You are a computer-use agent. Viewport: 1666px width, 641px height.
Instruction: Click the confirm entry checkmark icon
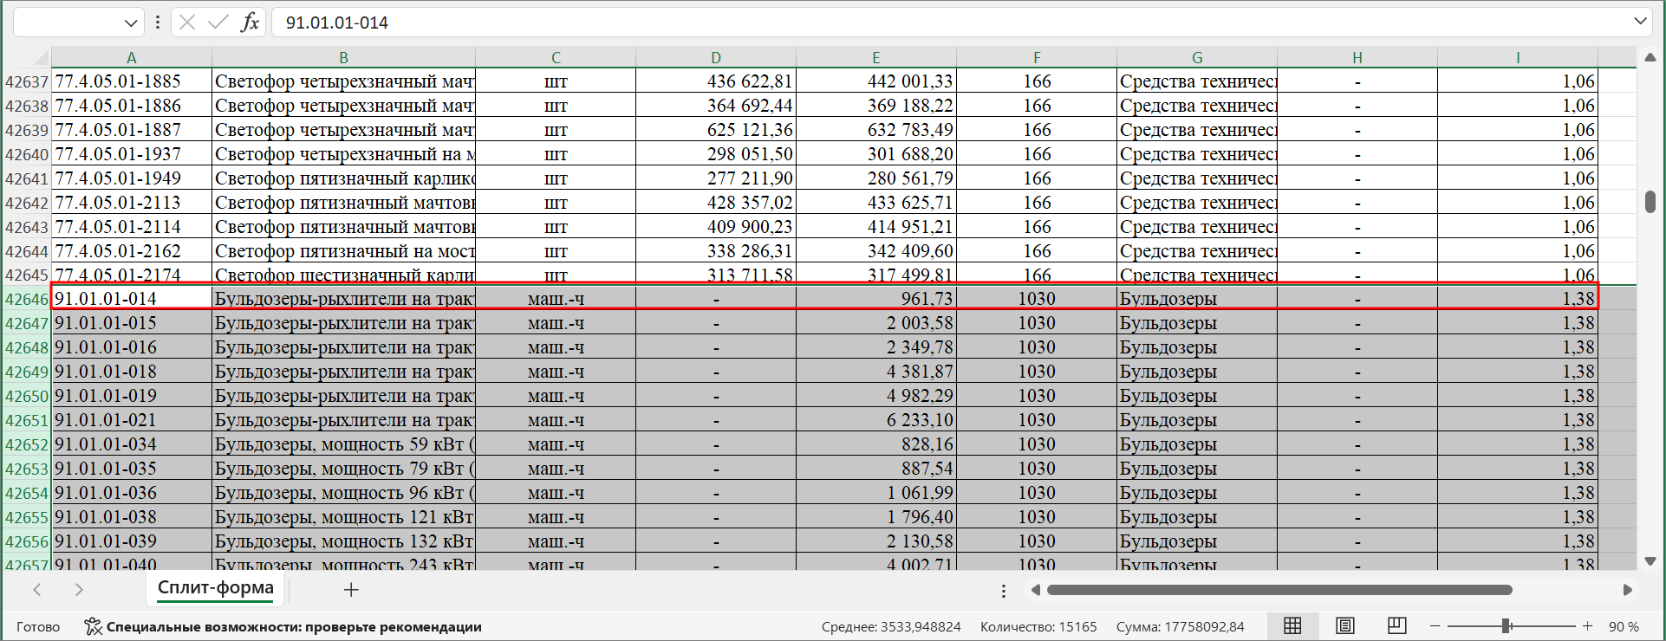click(x=218, y=23)
